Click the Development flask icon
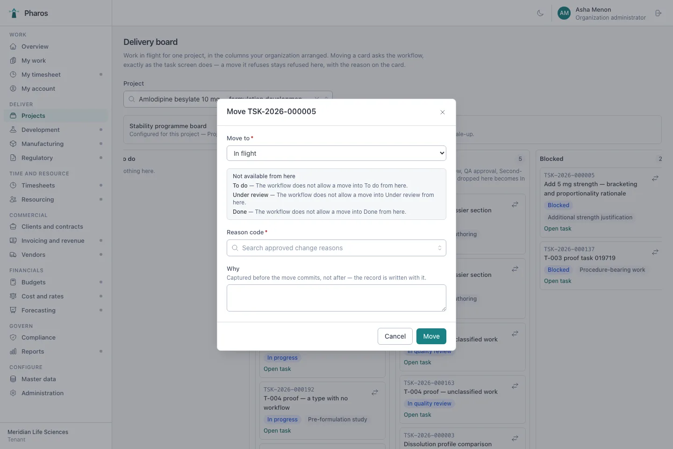This screenshot has width=673, height=449. pos(13,130)
